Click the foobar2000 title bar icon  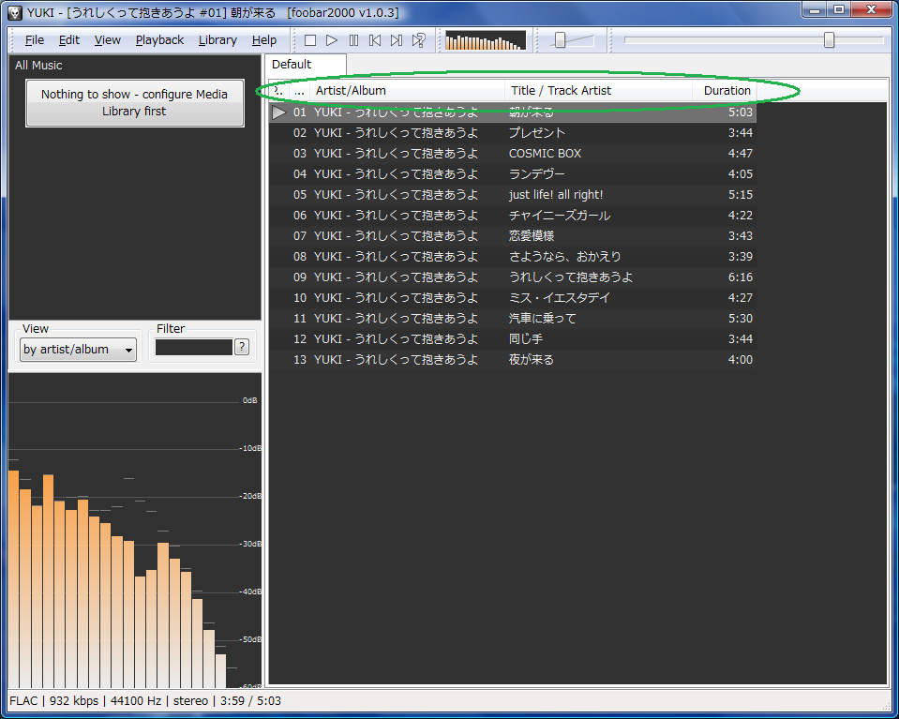[14, 12]
